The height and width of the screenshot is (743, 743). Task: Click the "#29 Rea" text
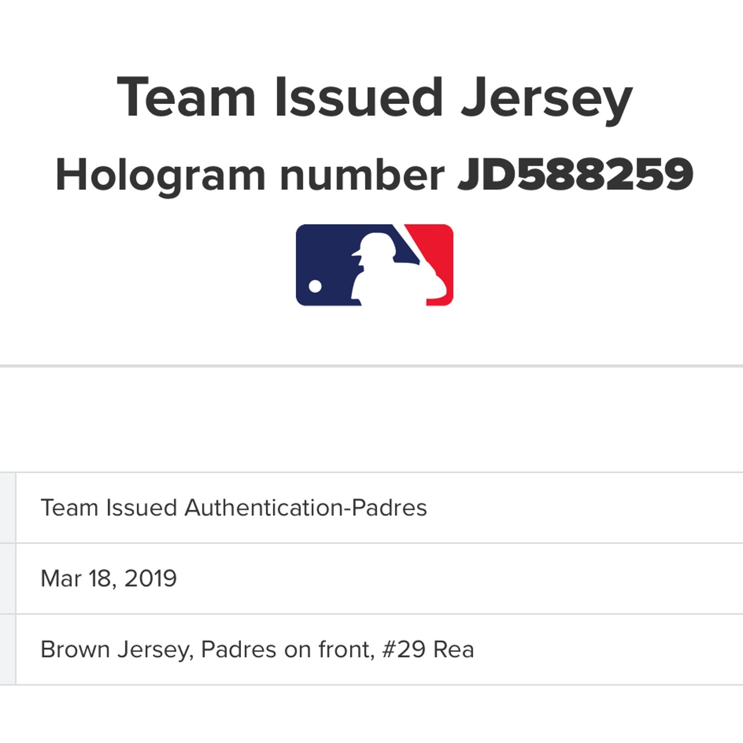[x=428, y=649]
